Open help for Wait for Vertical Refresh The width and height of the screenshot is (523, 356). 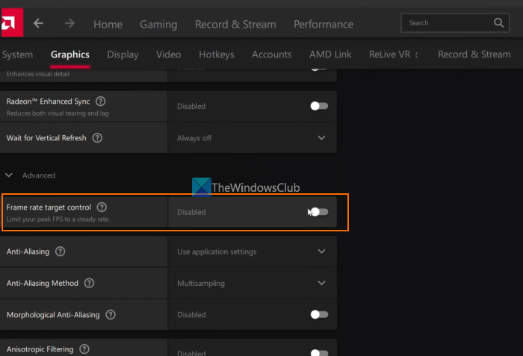(x=97, y=137)
